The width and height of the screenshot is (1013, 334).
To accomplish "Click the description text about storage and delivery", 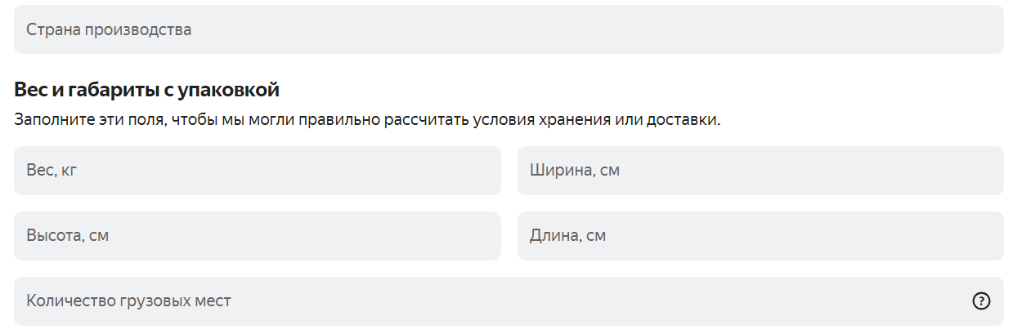I will tap(367, 120).
